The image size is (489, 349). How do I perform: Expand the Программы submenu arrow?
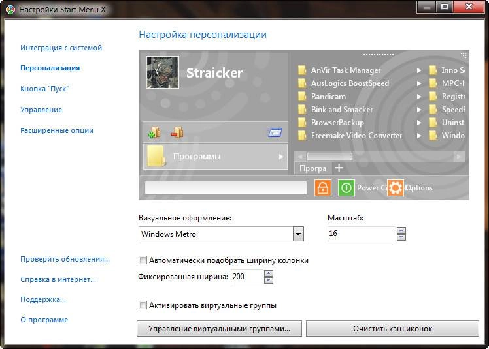click(x=281, y=157)
